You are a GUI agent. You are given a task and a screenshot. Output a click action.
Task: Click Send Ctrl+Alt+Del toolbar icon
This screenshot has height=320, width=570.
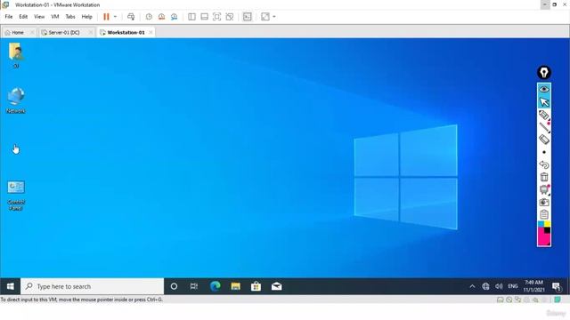[131, 17]
